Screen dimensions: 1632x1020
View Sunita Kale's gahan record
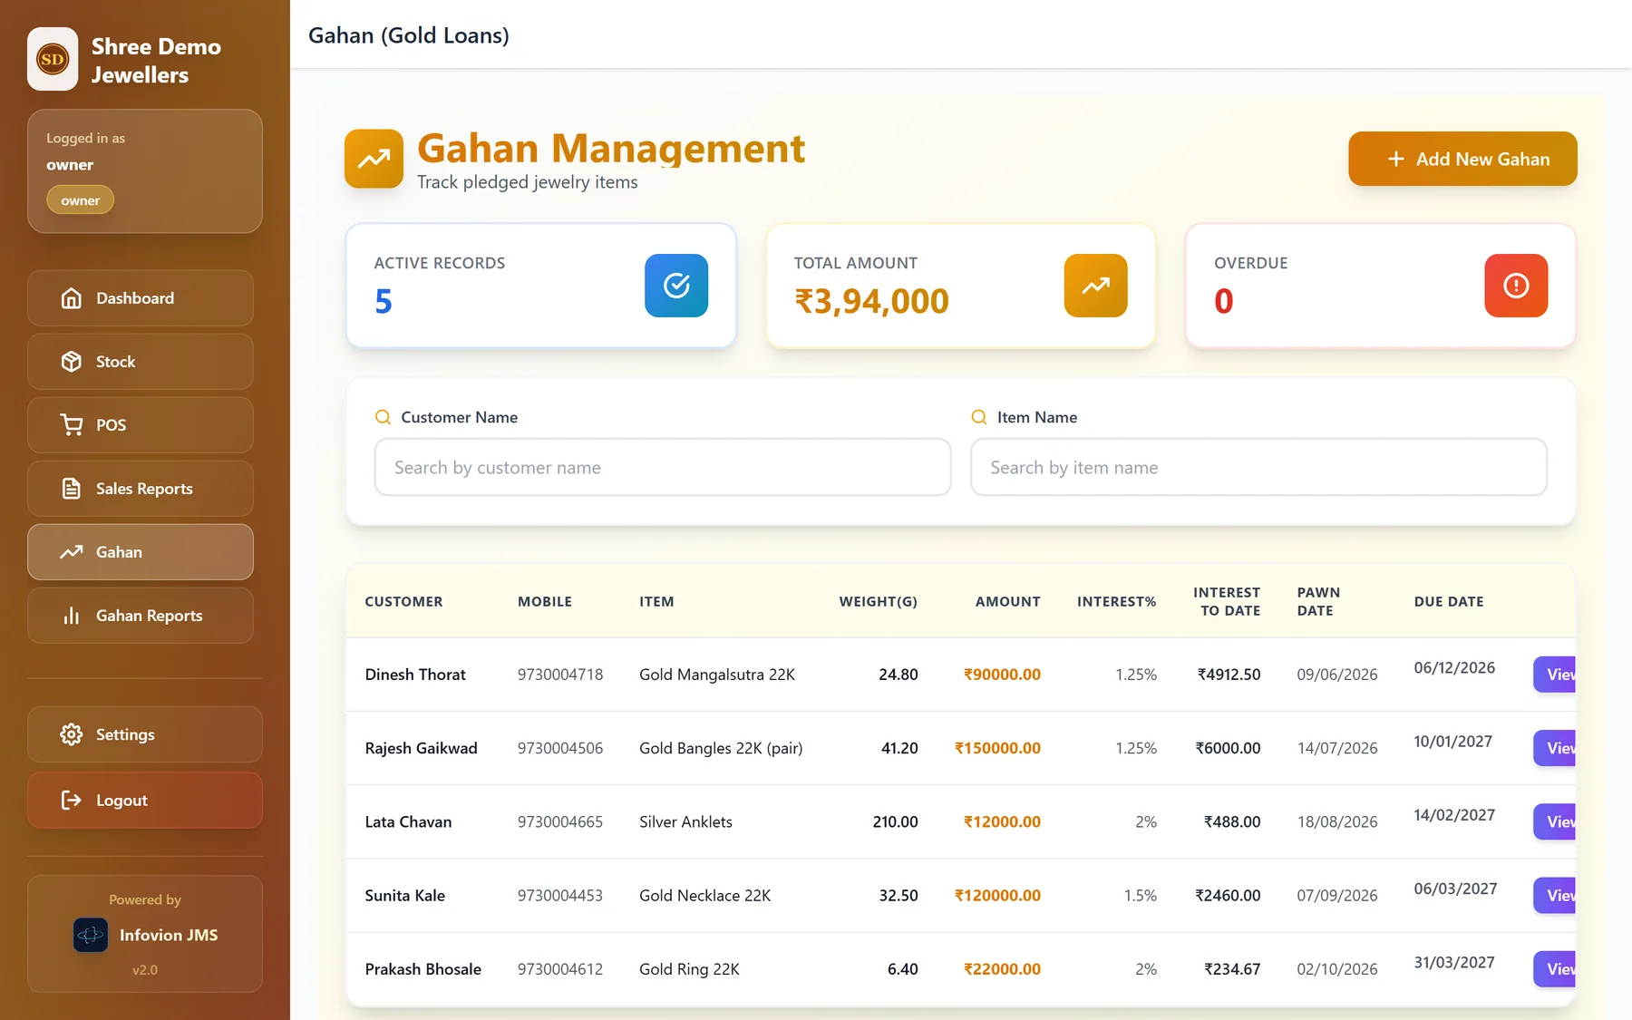point(1554,895)
